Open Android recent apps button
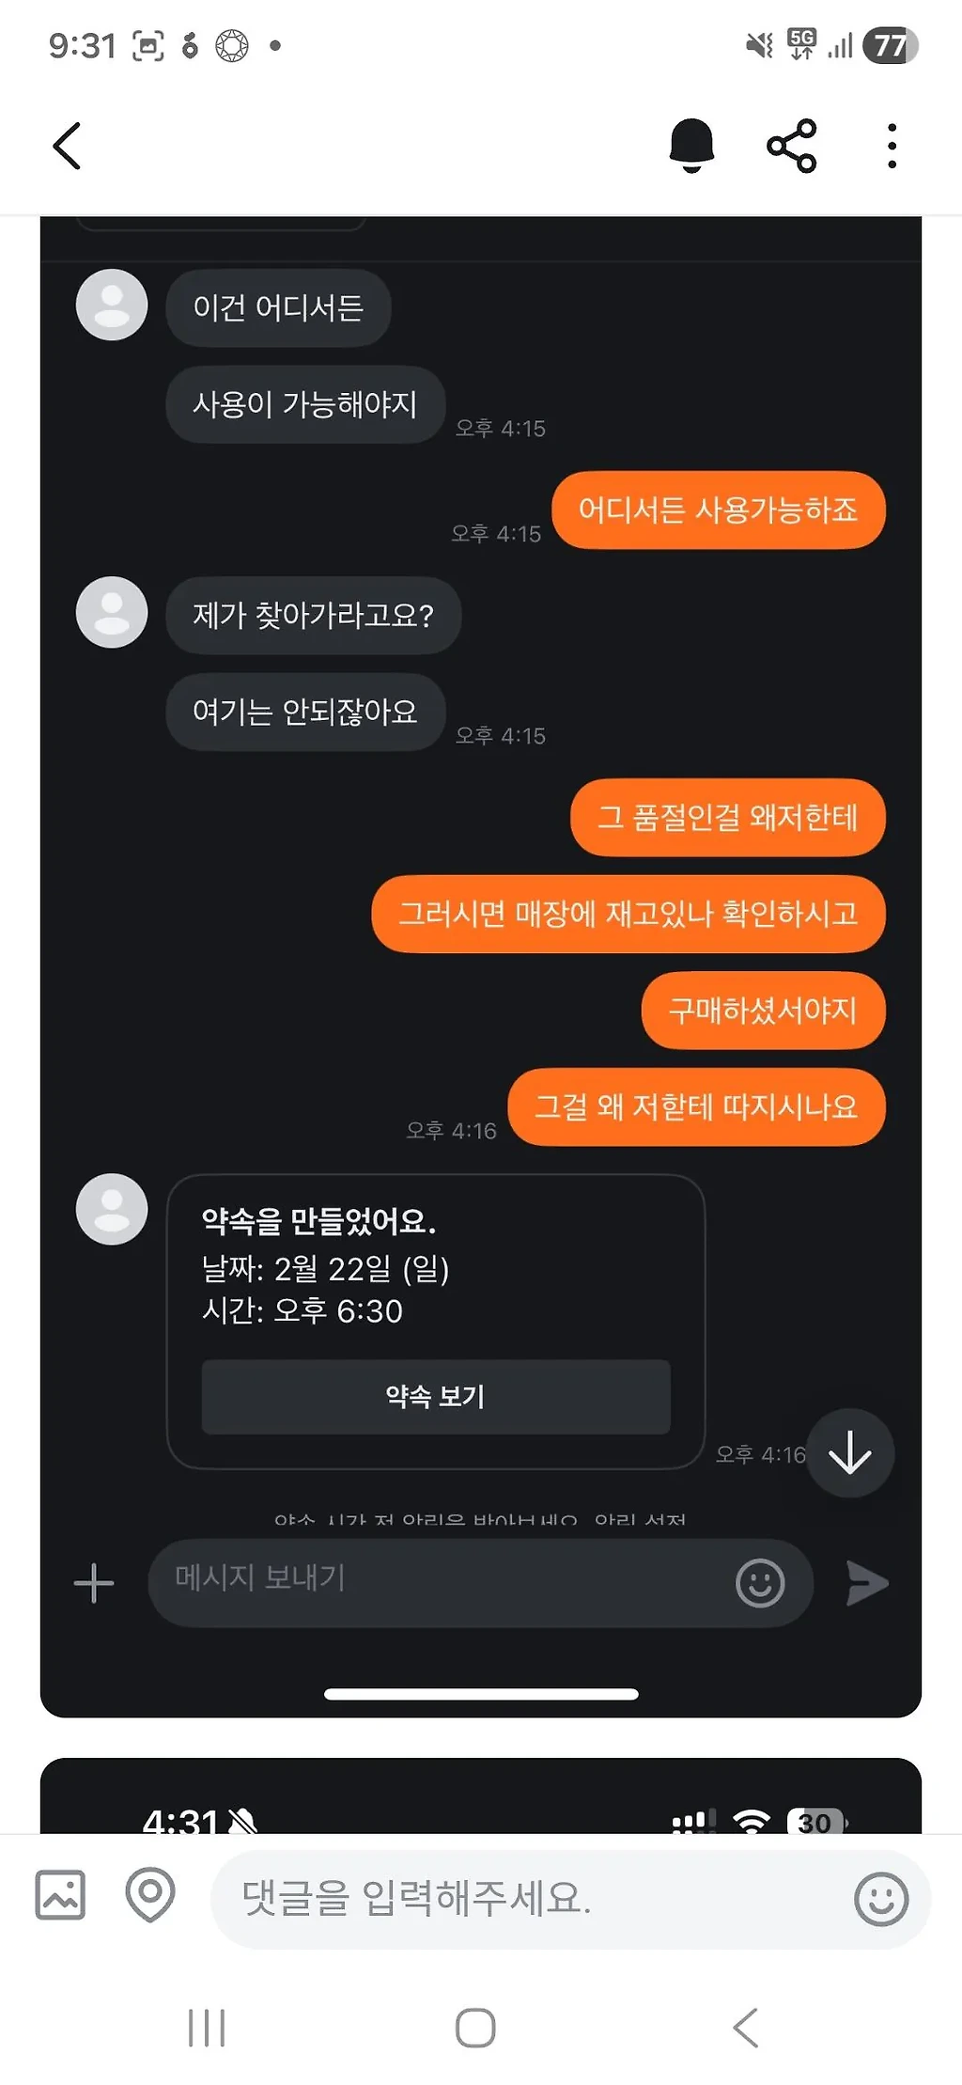Screen dimensions: 962x2085 207,2028
